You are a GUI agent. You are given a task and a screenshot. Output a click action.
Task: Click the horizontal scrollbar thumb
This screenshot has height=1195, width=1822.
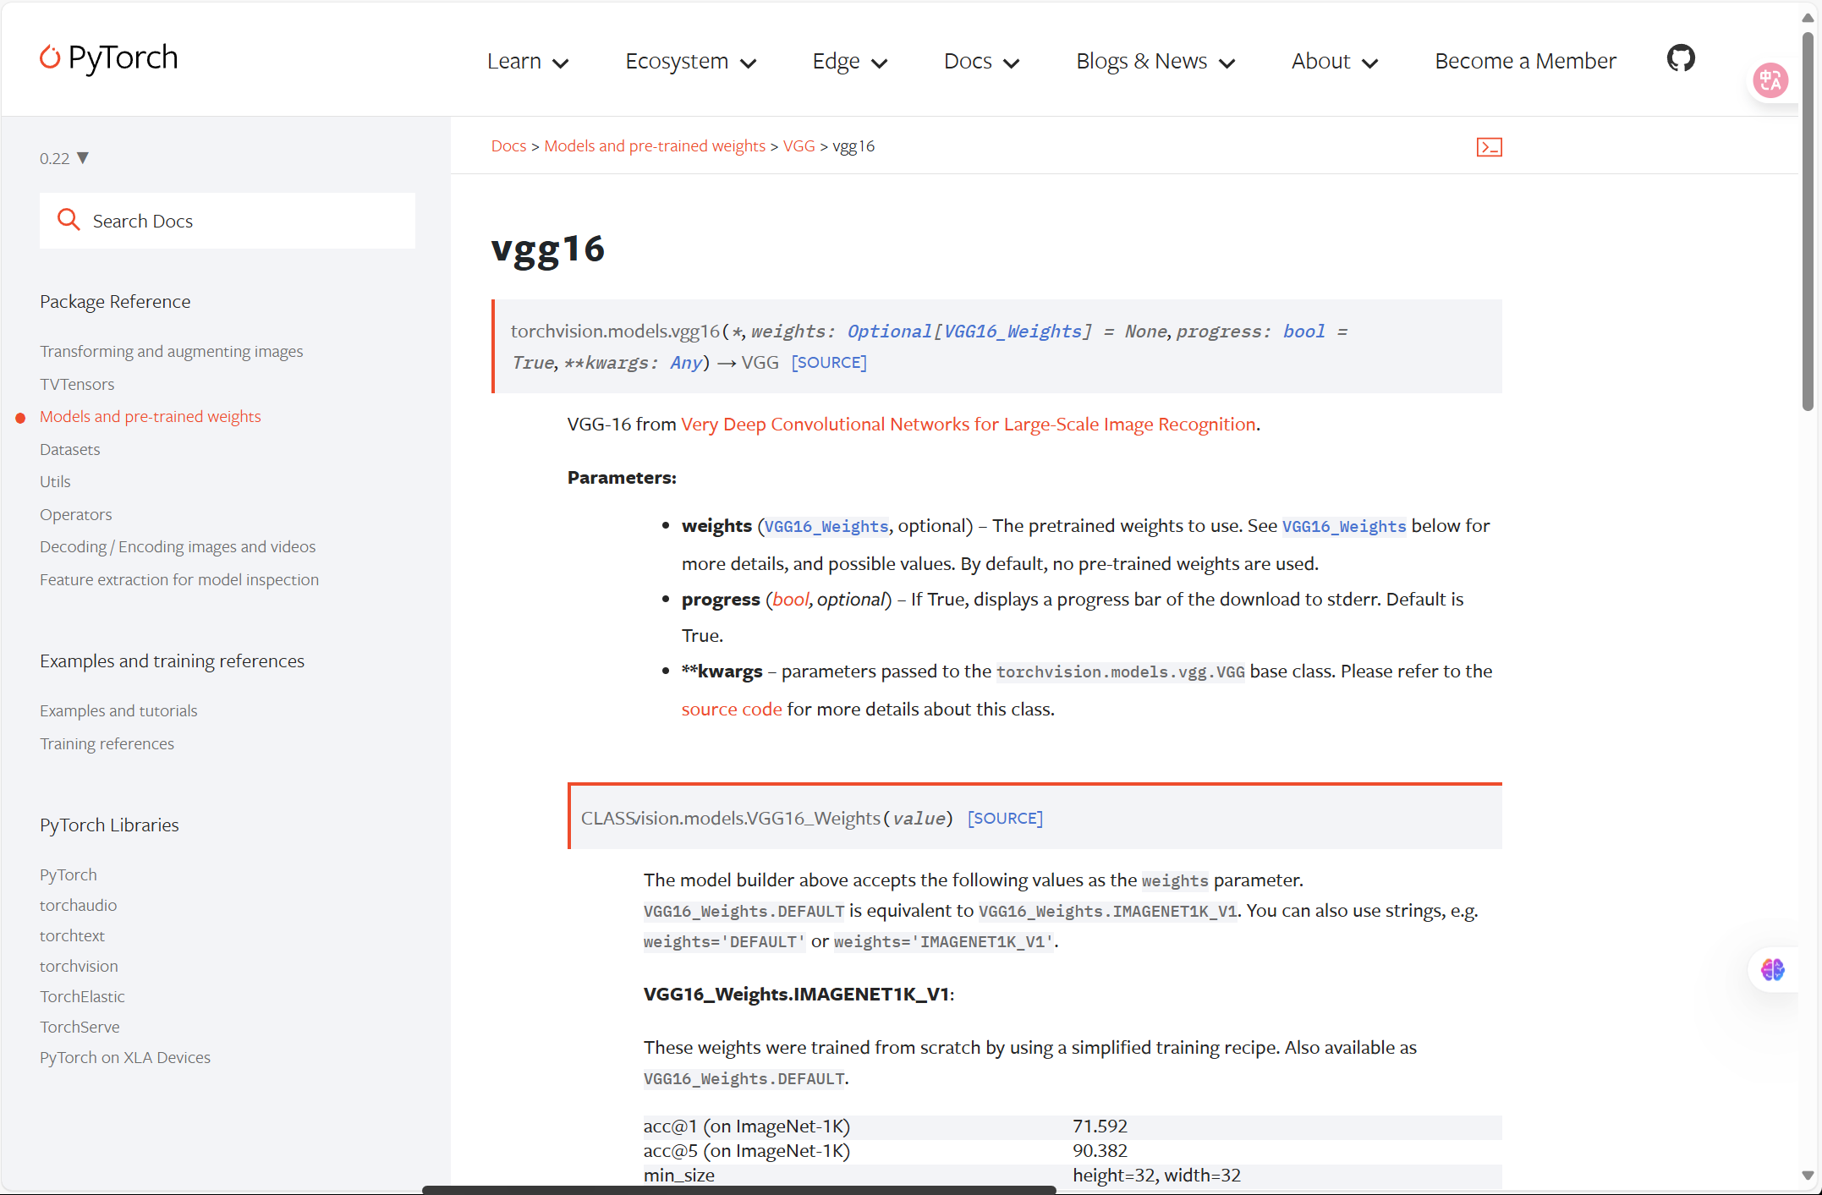pos(738,1189)
